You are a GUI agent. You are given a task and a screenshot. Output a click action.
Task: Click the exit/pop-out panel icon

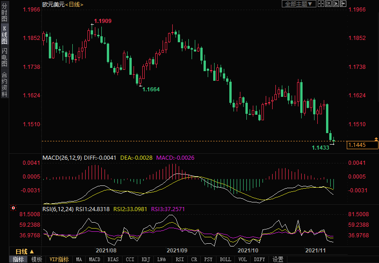[x=343, y=4]
